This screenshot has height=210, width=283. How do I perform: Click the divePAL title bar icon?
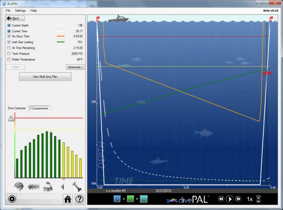tap(4, 4)
